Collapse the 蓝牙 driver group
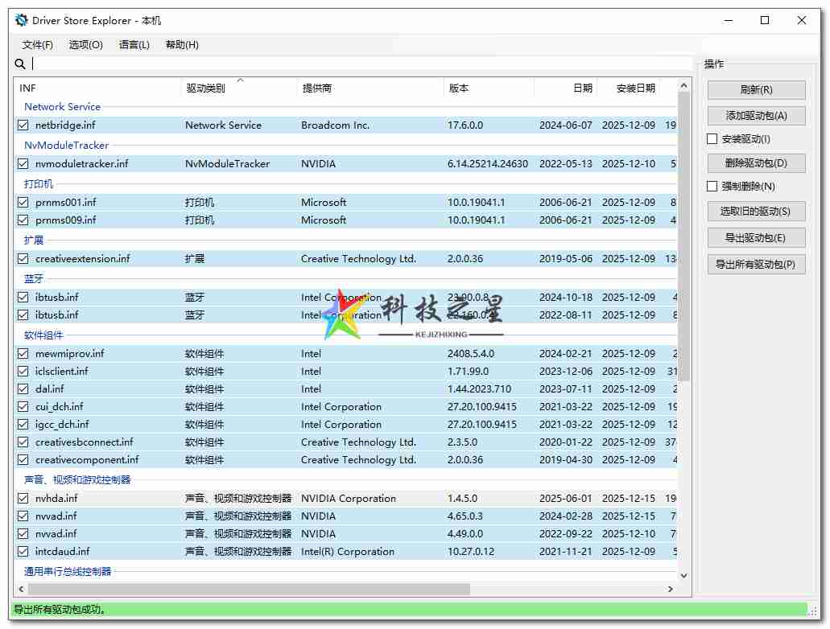Viewport: 830px width, 629px height. tap(34, 277)
